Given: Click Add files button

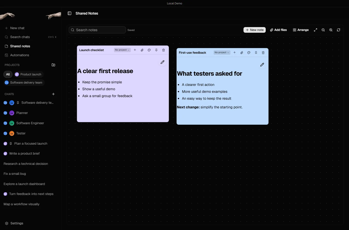Looking at the screenshot, I should pyautogui.click(x=278, y=30).
